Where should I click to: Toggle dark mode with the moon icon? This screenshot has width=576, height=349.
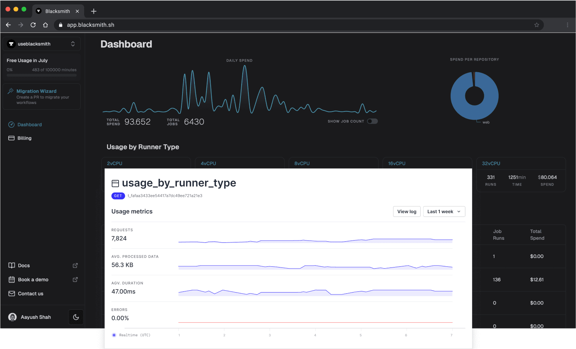click(76, 317)
